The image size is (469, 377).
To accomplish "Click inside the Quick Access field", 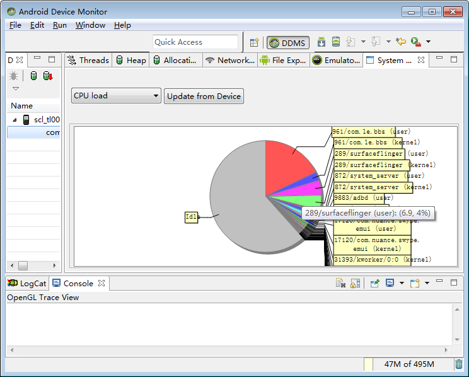I will 195,42.
